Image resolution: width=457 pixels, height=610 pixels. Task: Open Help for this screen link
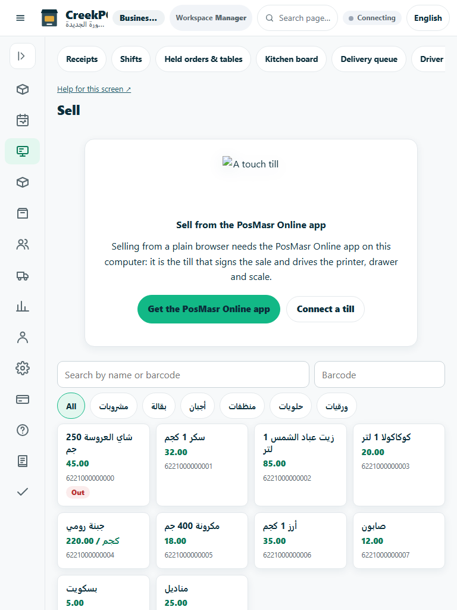(94, 89)
